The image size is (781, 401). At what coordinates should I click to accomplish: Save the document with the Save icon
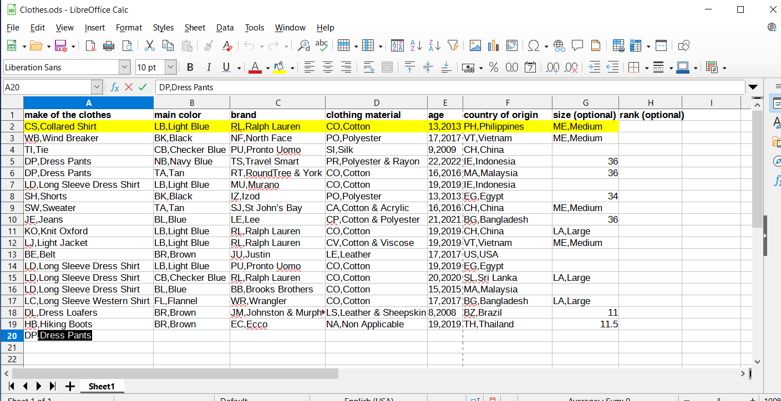point(61,45)
